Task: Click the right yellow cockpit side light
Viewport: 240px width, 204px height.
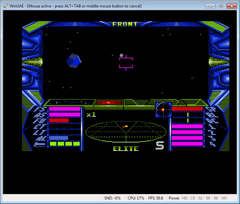Action: (x=219, y=62)
